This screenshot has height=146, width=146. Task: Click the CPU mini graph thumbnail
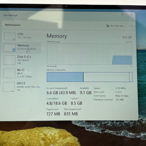tap(10, 36)
